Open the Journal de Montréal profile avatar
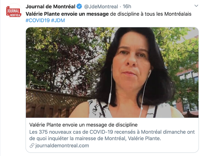This screenshot has width=204, height=156. pyautogui.click(x=14, y=12)
